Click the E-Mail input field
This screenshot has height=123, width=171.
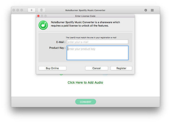tap(98, 42)
